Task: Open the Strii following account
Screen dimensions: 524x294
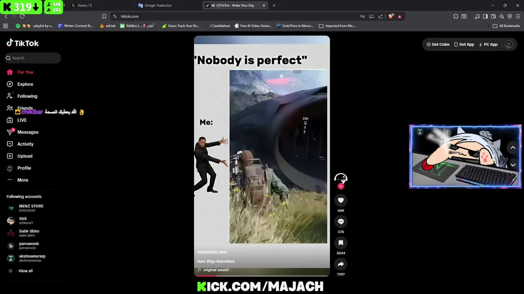Action: tap(20, 220)
